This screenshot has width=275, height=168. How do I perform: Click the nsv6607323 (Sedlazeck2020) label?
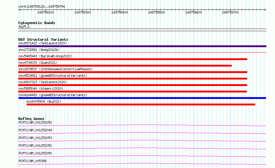pos(43,82)
